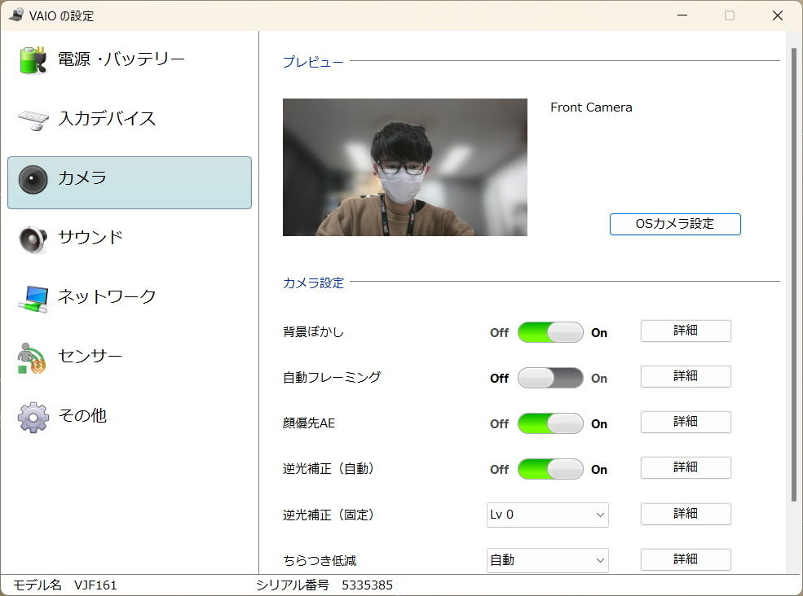This screenshot has width=803, height=596.
Task: Click the camera preview image
Action: (x=405, y=167)
